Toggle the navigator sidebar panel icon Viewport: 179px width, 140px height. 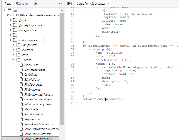click(69, 4)
